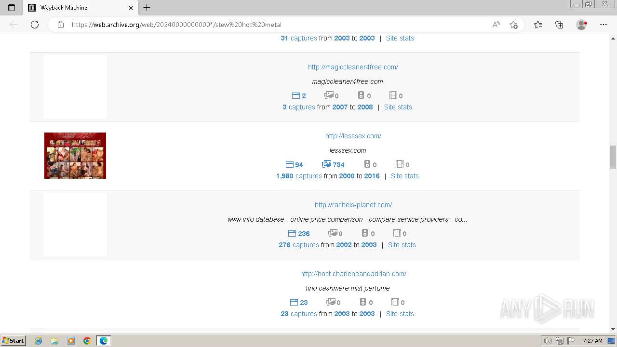This screenshot has height=347, width=617.
Task: Click the blank thumbnail for rachels-planet.com
Action: (75, 225)
